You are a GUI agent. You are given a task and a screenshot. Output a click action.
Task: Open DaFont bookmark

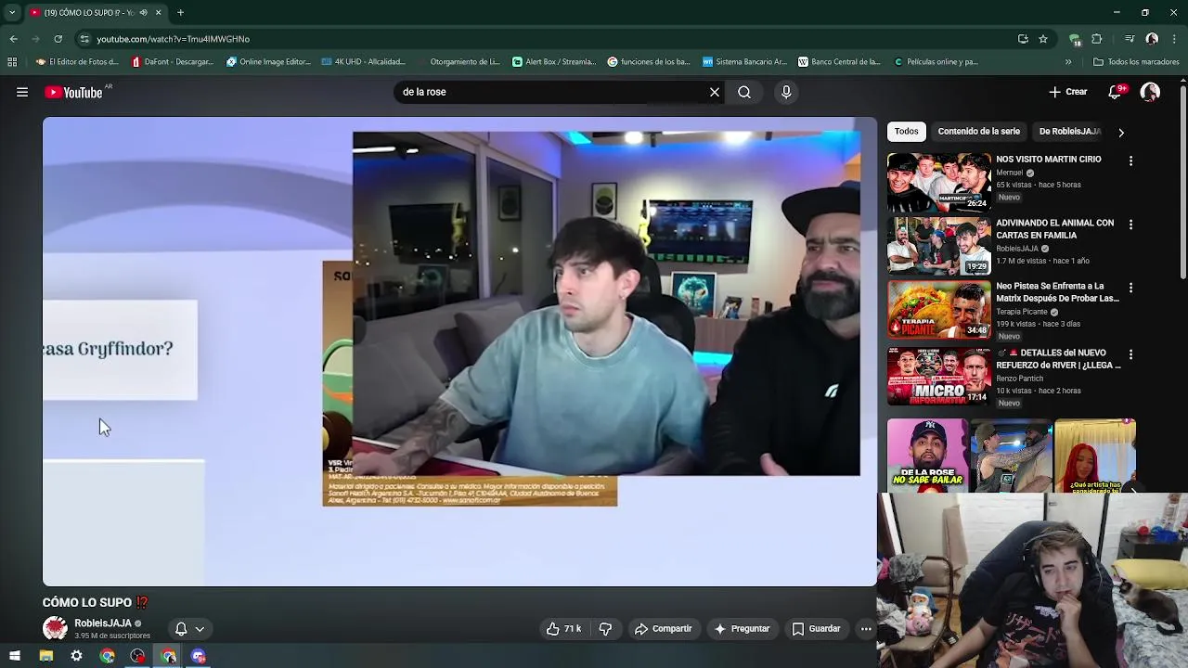pyautogui.click(x=172, y=62)
